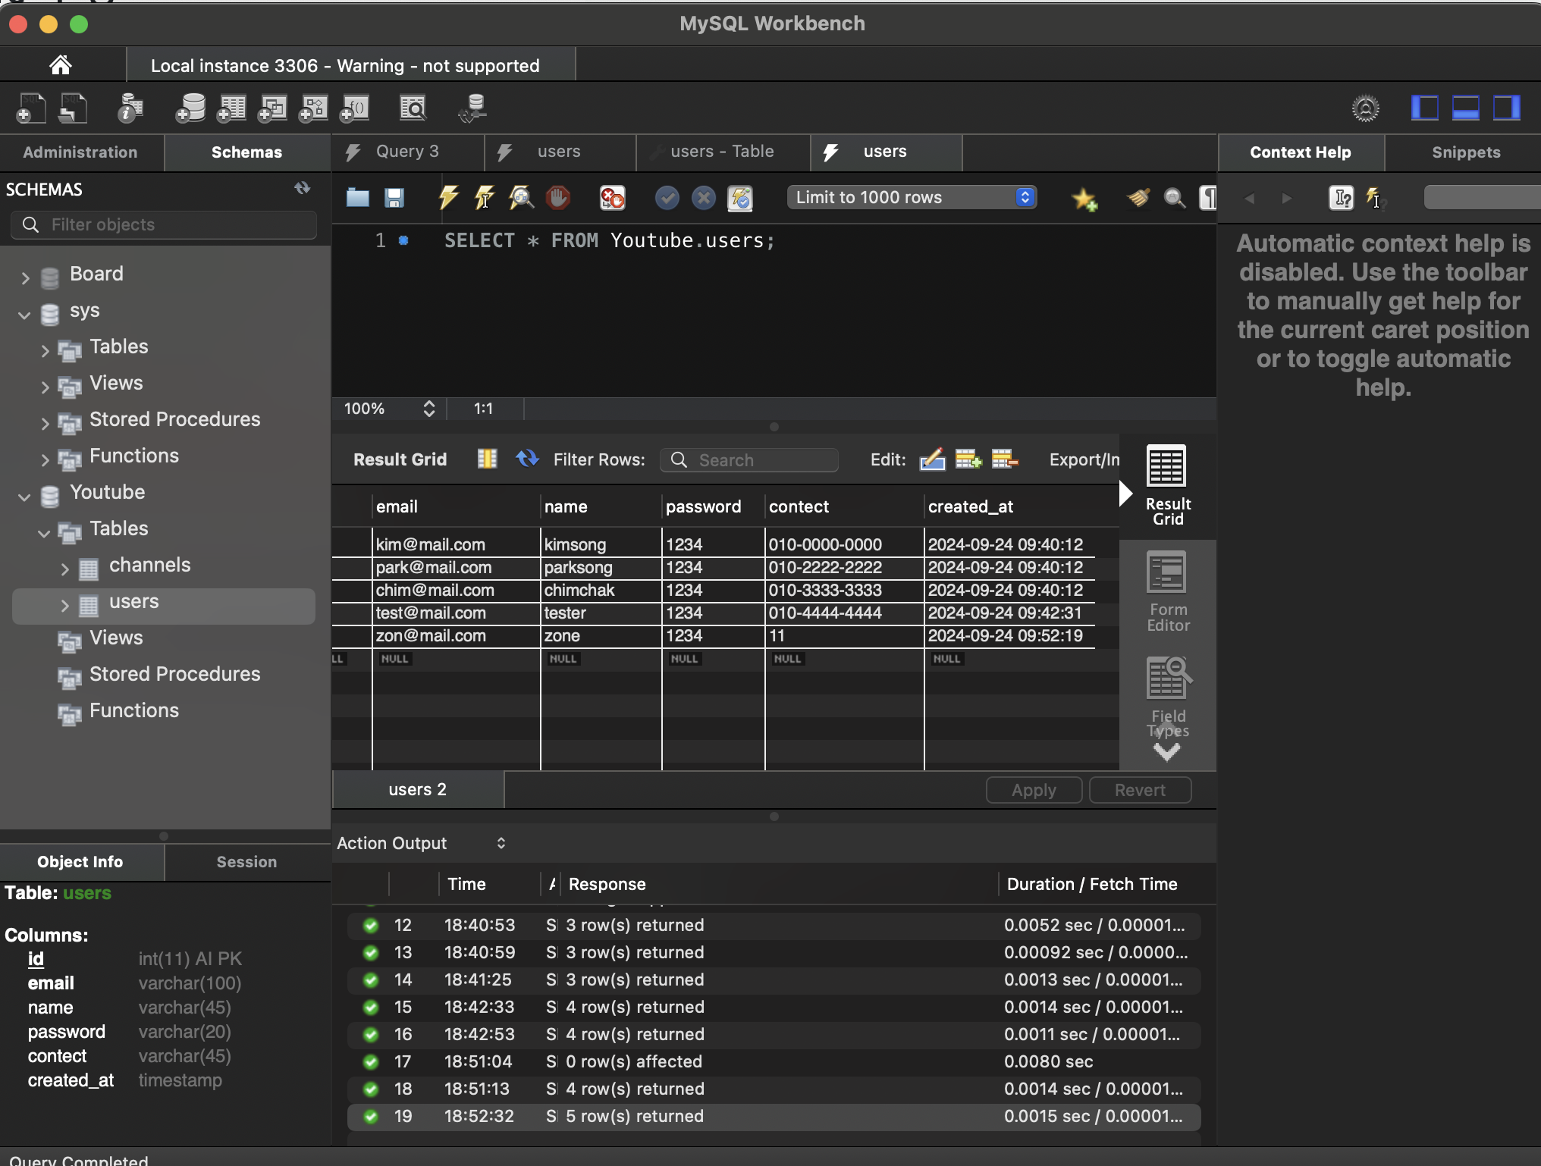This screenshot has height=1166, width=1541.
Task: Toggle the right sidebar panel visibility
Action: pyautogui.click(x=1506, y=108)
